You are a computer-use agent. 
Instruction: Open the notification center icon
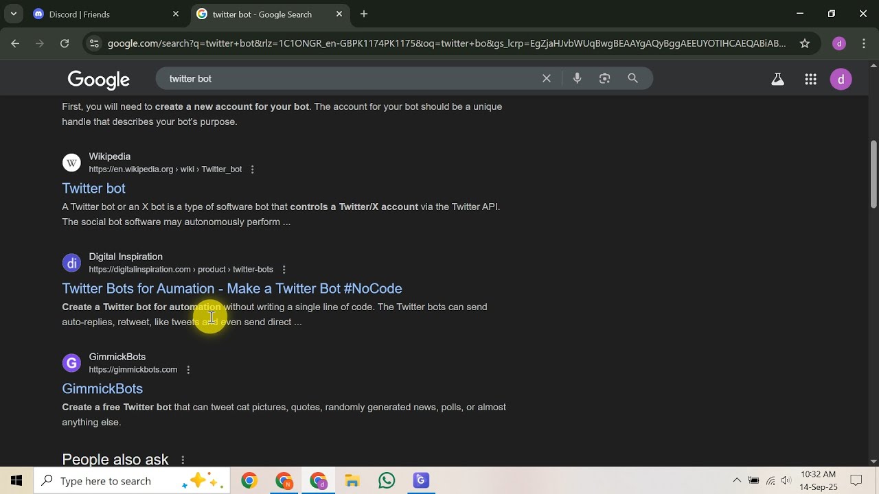point(856,480)
